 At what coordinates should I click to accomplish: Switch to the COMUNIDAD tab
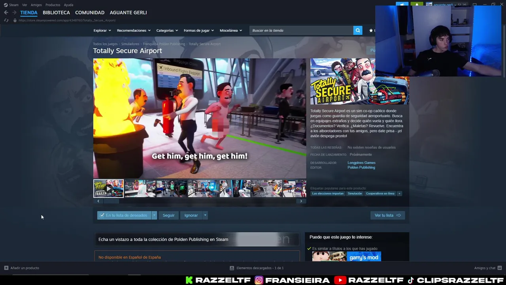(x=90, y=13)
